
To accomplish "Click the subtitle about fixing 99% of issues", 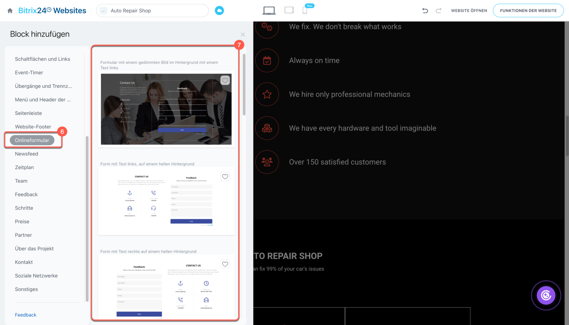I will pos(289,269).
